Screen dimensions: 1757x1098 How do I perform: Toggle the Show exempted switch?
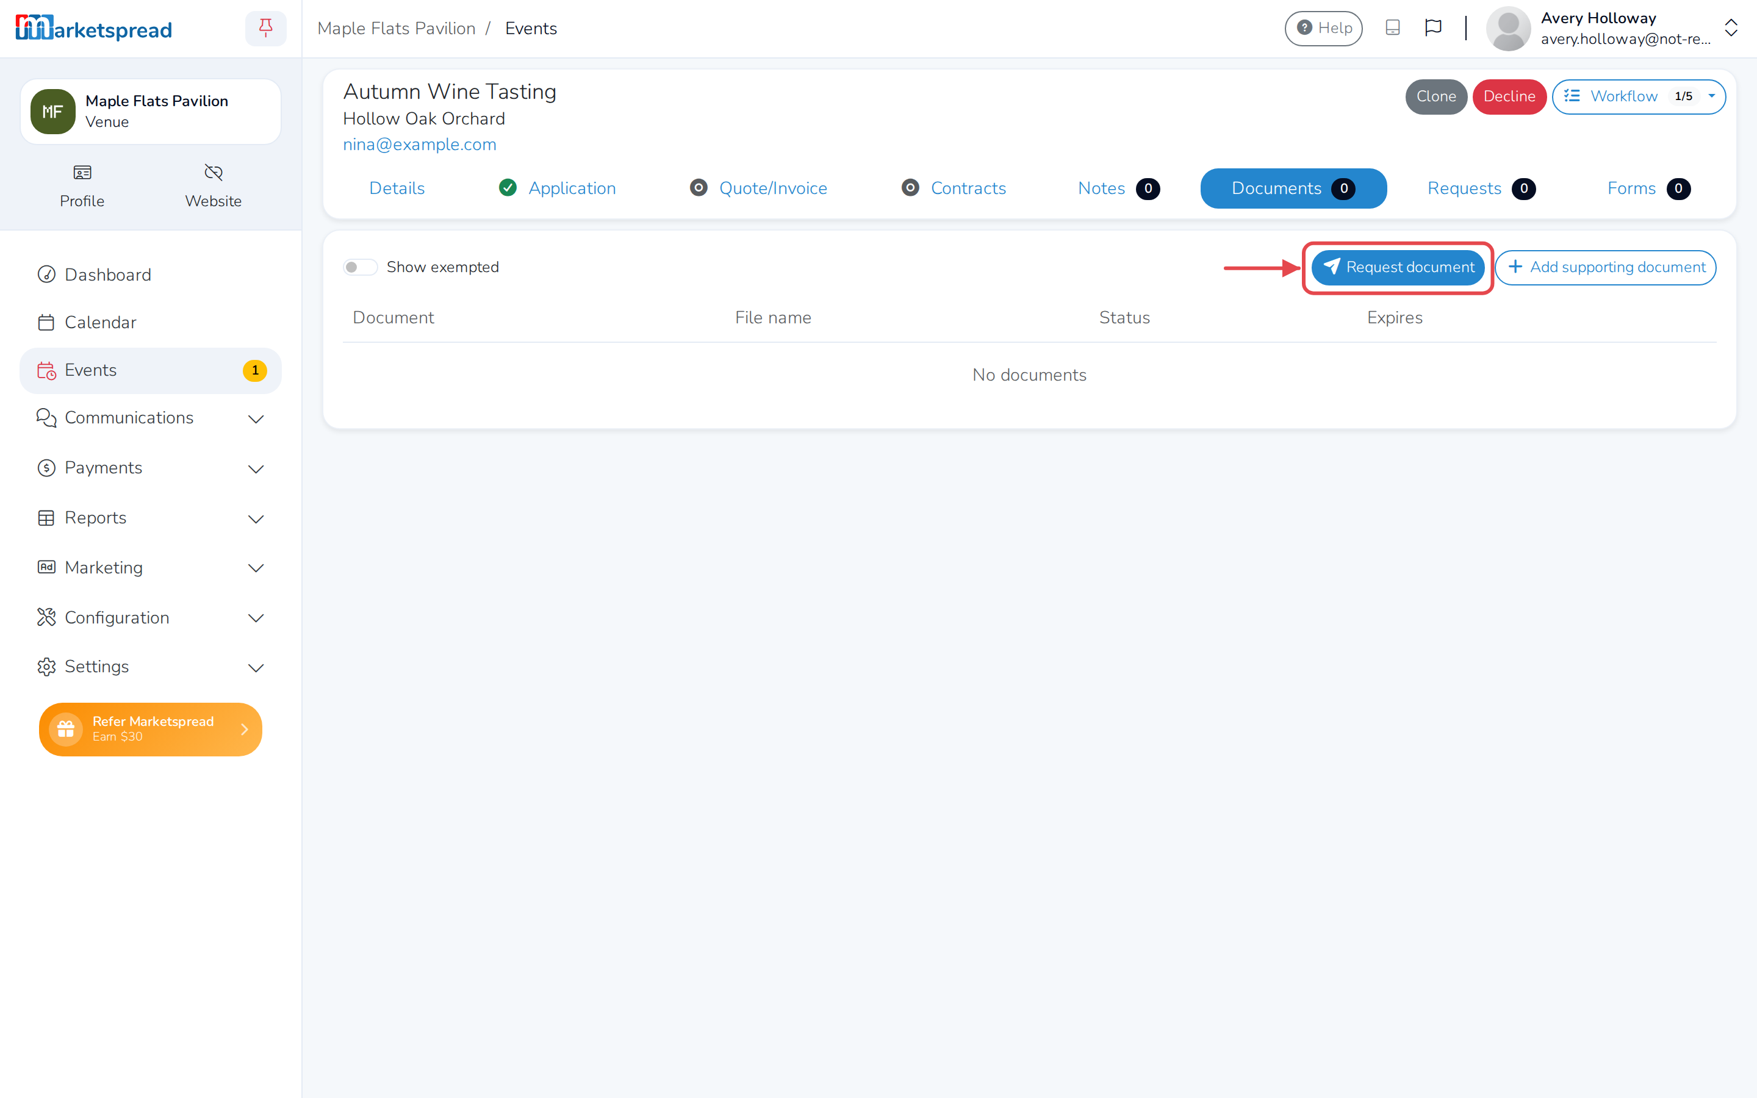tap(360, 267)
